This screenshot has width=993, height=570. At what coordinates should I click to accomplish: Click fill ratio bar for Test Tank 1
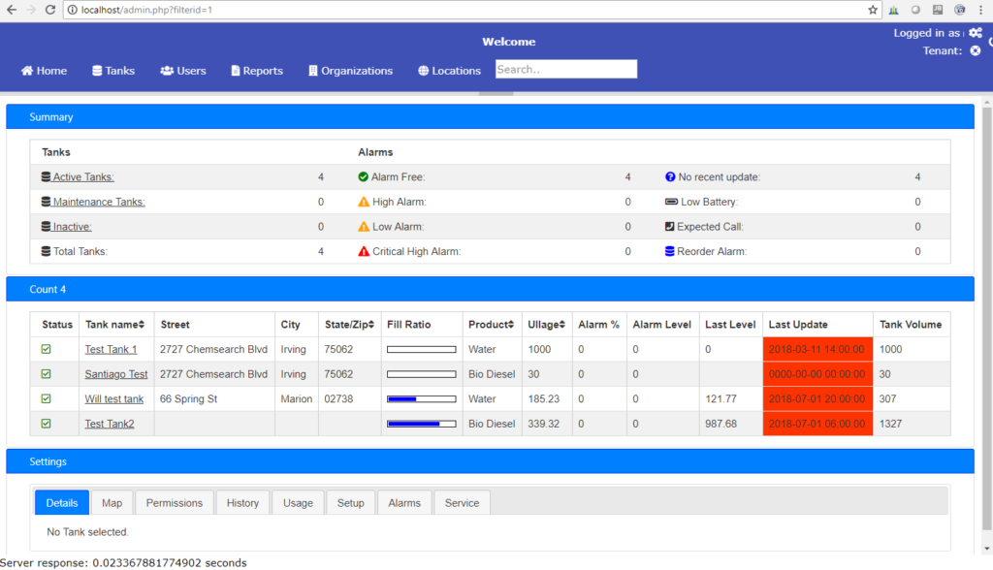pyautogui.click(x=422, y=350)
